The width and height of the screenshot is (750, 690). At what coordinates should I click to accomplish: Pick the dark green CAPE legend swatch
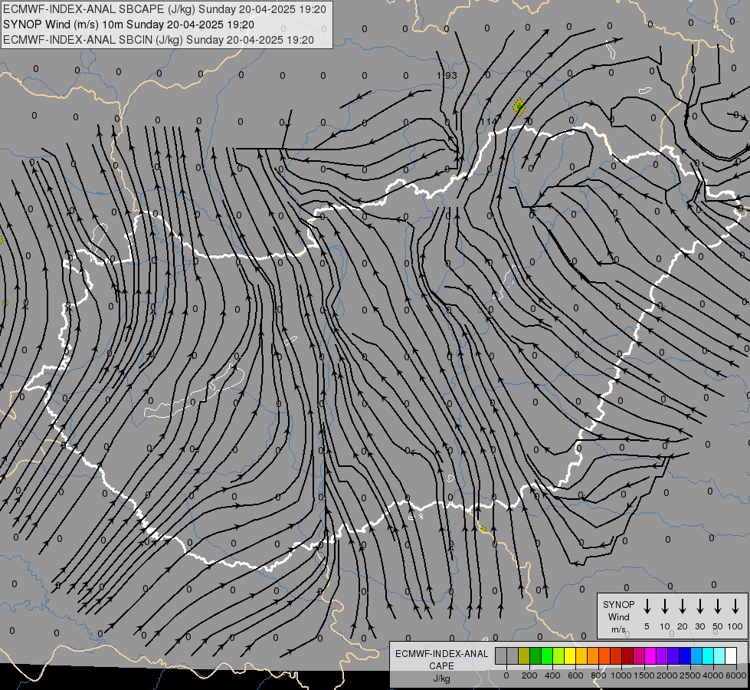tap(535, 655)
